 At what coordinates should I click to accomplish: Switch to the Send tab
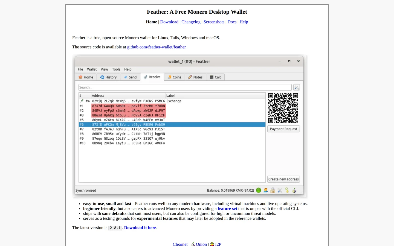tap(130, 77)
